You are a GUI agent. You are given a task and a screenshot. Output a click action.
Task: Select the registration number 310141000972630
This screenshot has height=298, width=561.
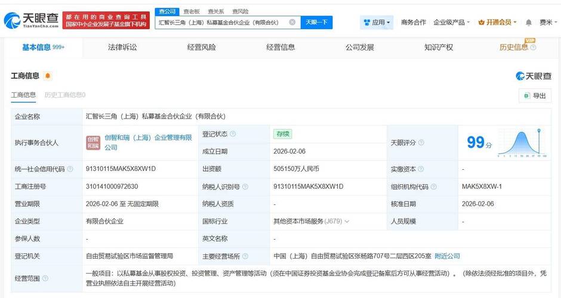point(112,187)
